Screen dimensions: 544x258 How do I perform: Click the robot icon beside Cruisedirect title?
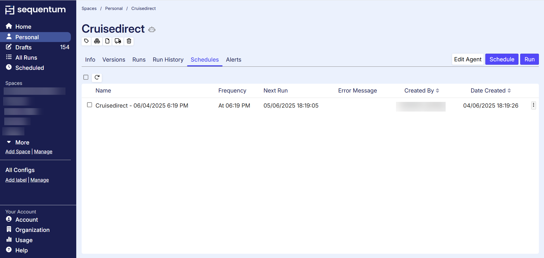click(152, 30)
